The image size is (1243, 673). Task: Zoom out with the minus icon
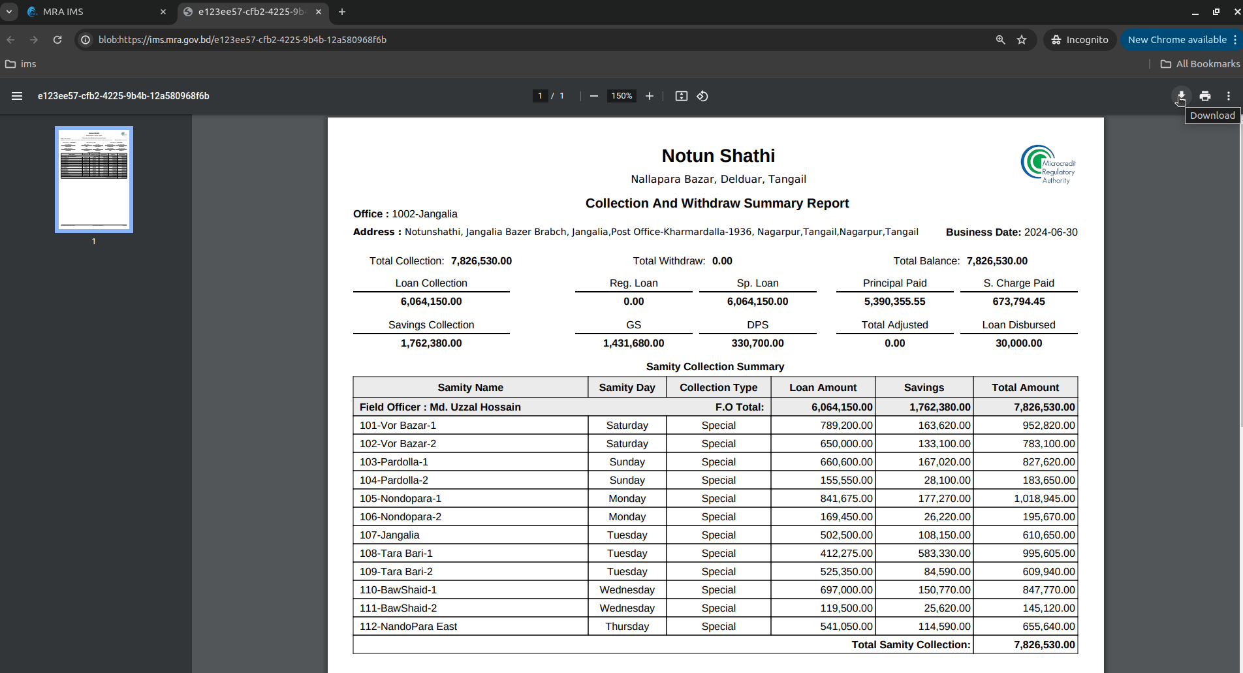click(x=594, y=96)
